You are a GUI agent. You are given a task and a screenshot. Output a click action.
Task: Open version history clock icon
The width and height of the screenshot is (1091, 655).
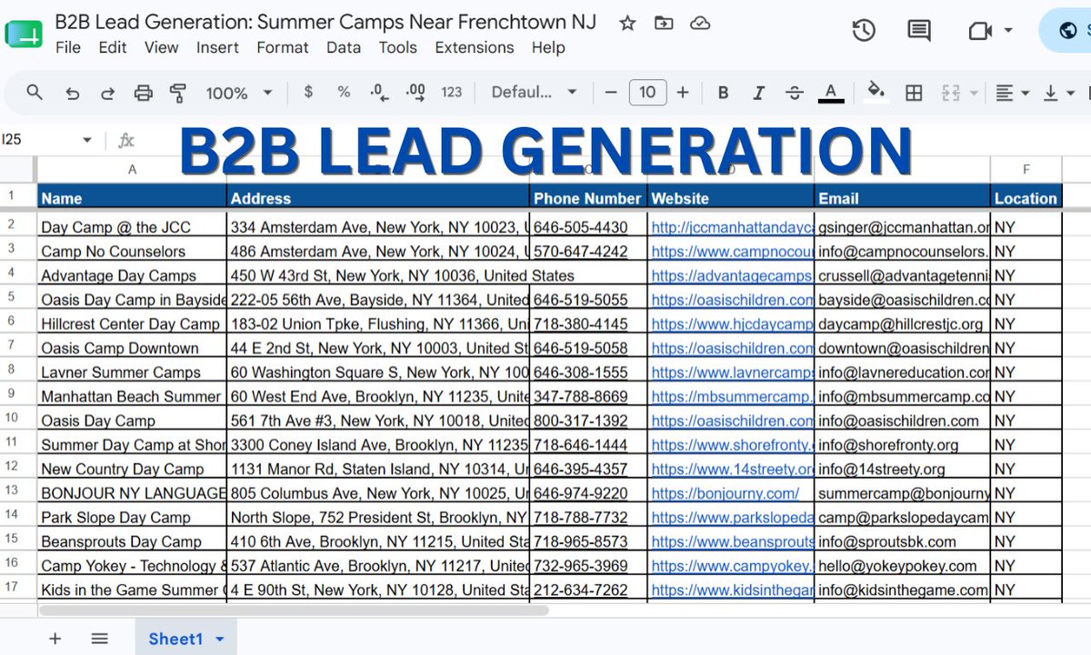pyautogui.click(x=864, y=31)
